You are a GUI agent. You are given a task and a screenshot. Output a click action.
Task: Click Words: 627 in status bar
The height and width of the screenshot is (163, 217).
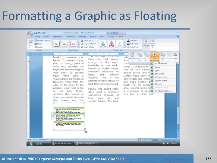tap(43, 139)
